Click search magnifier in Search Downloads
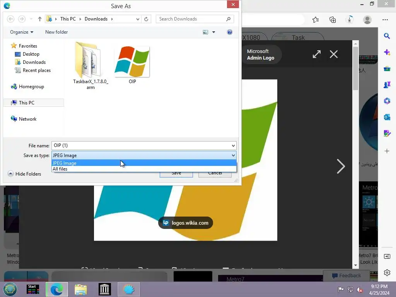The image size is (396, 297). click(x=228, y=19)
